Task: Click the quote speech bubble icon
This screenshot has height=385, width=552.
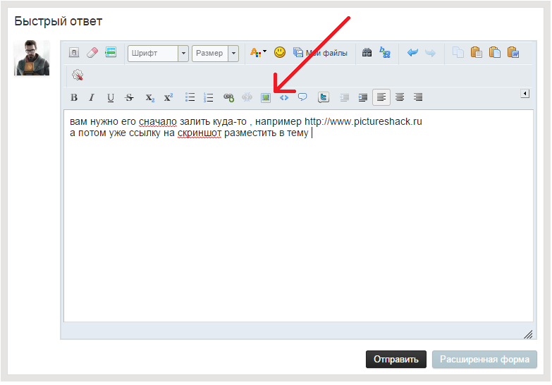Action: (302, 97)
